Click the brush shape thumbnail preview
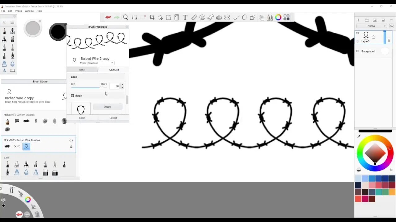Viewport: 396px width, 222px height. 81,109
